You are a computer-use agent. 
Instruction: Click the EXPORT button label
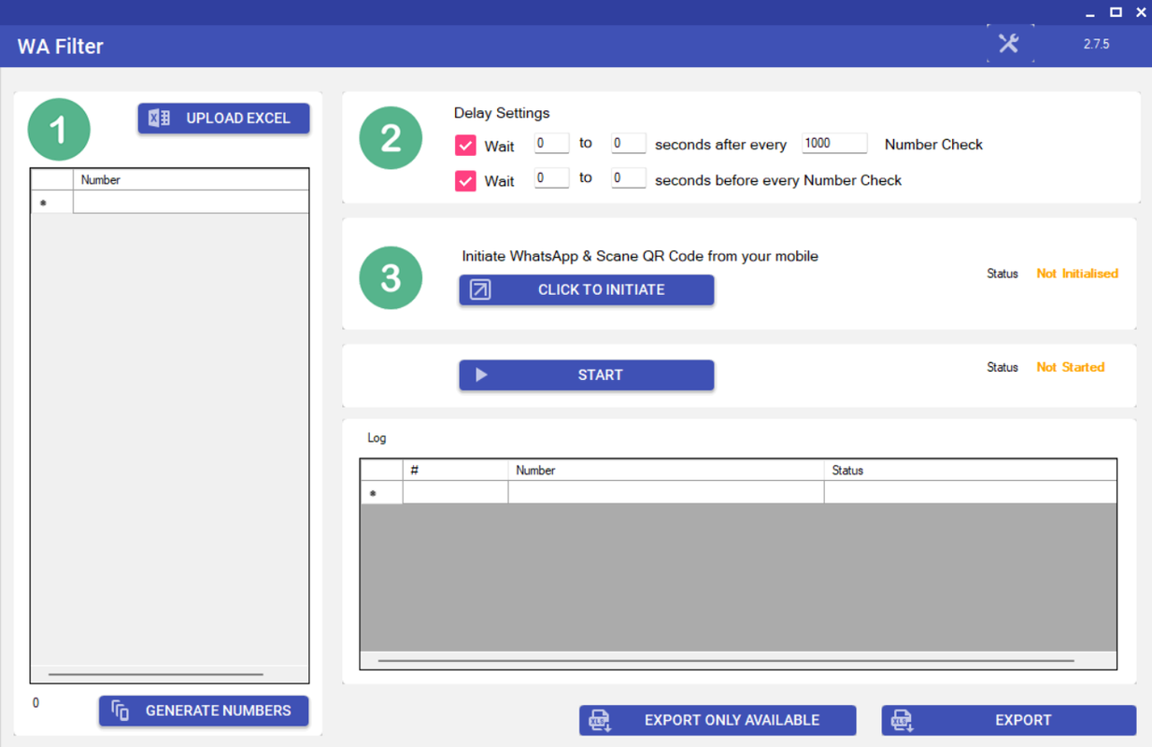point(1023,720)
